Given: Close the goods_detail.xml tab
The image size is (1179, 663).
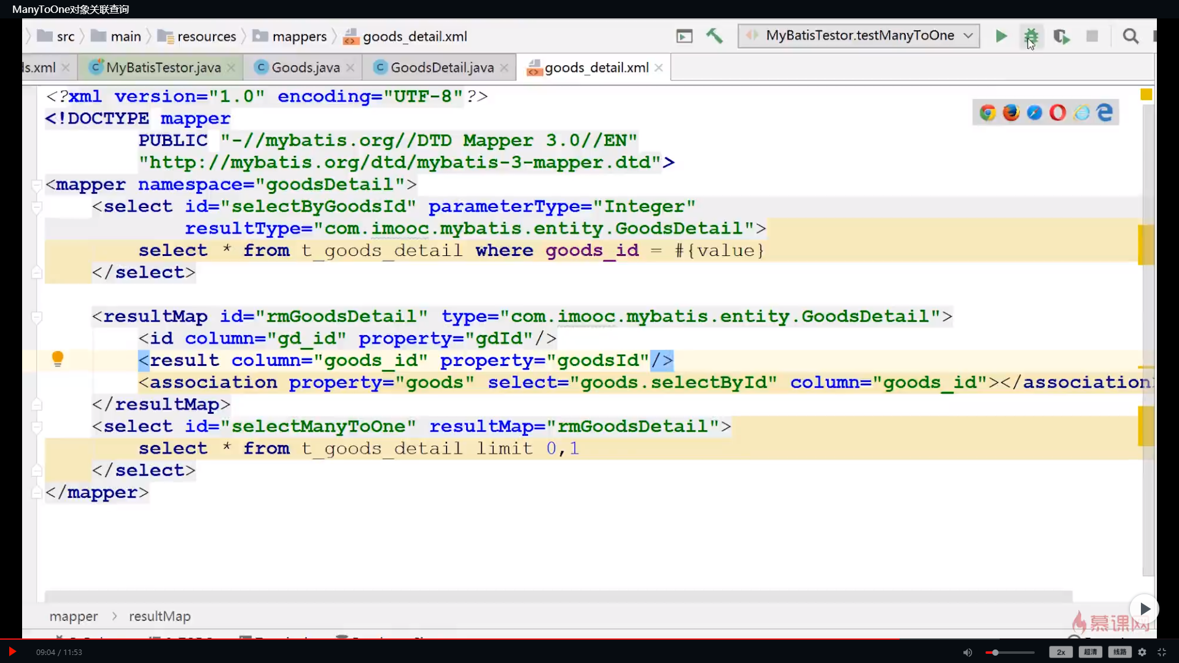Looking at the screenshot, I should (x=658, y=68).
